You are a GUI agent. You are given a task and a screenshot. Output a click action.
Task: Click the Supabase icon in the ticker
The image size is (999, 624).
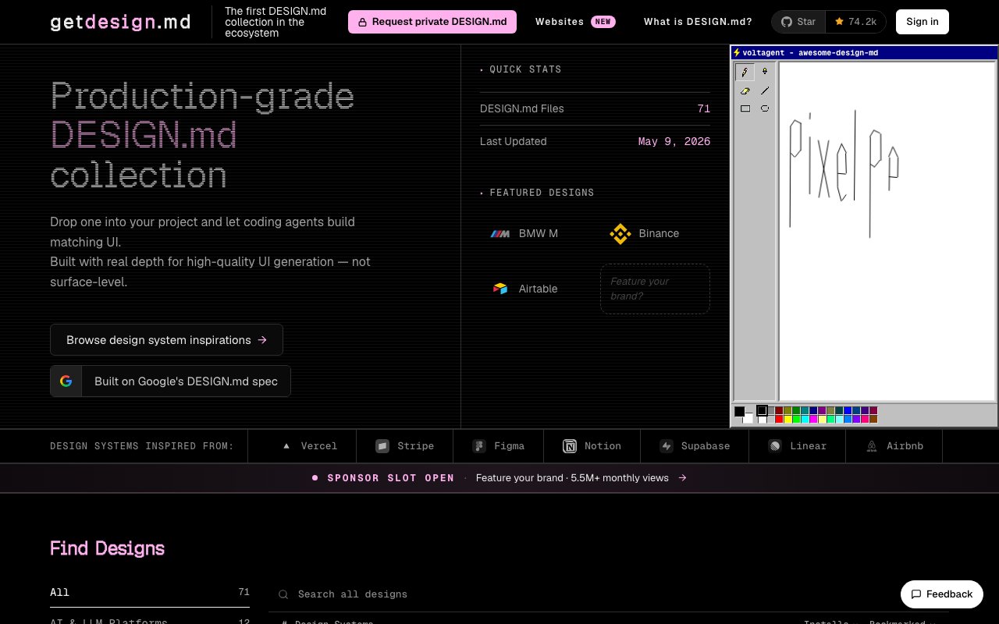(x=667, y=446)
